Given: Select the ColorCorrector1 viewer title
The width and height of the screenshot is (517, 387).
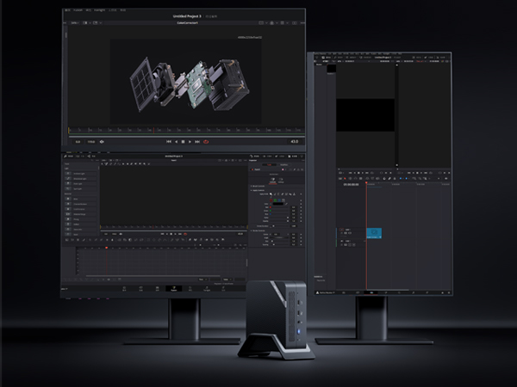Looking at the screenshot, I should (x=187, y=23).
